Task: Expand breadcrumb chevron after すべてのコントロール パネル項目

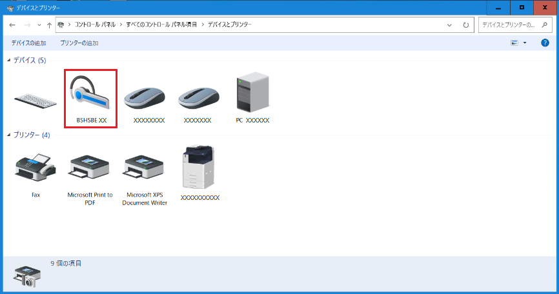Action: [x=203, y=24]
